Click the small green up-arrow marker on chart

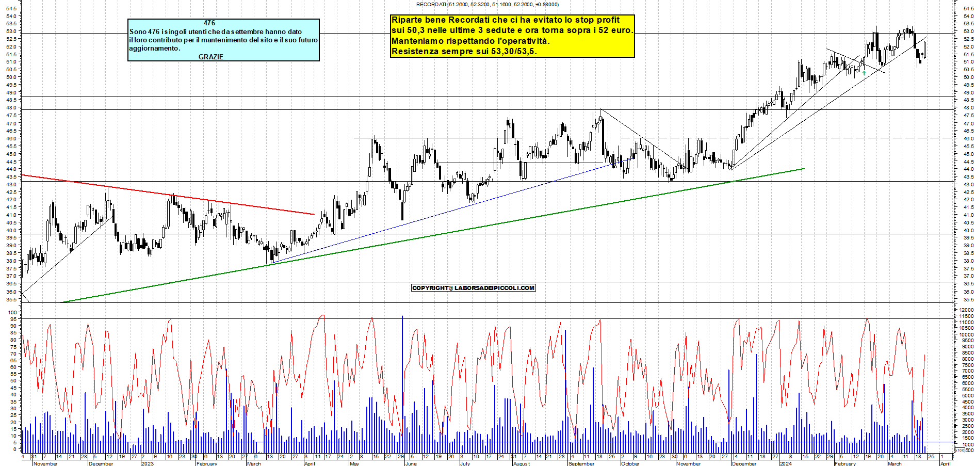point(864,73)
